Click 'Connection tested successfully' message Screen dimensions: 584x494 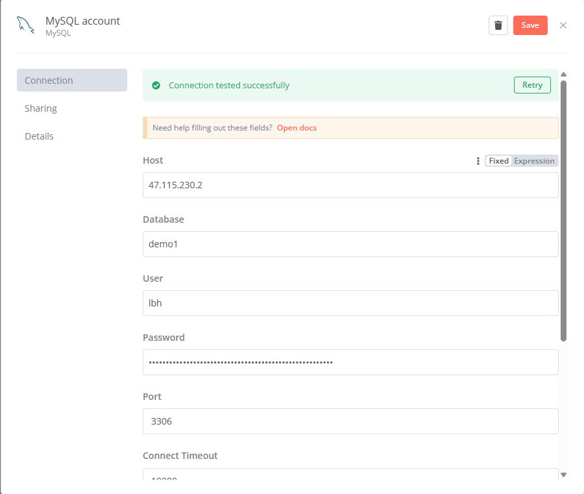[x=229, y=85]
